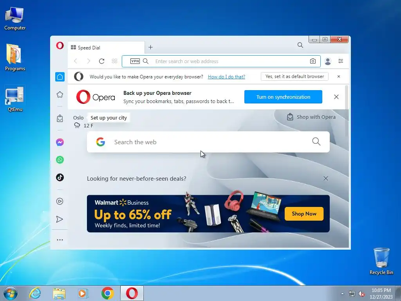Click the muted volume tray icon

click(361, 294)
